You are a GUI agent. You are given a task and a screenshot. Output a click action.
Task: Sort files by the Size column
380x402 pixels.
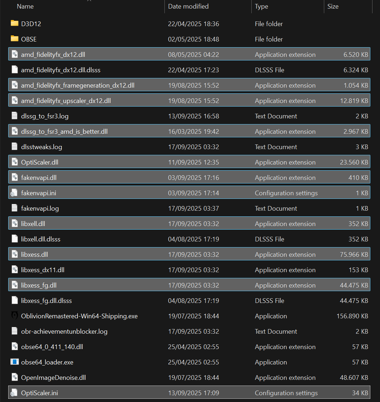pos(333,6)
